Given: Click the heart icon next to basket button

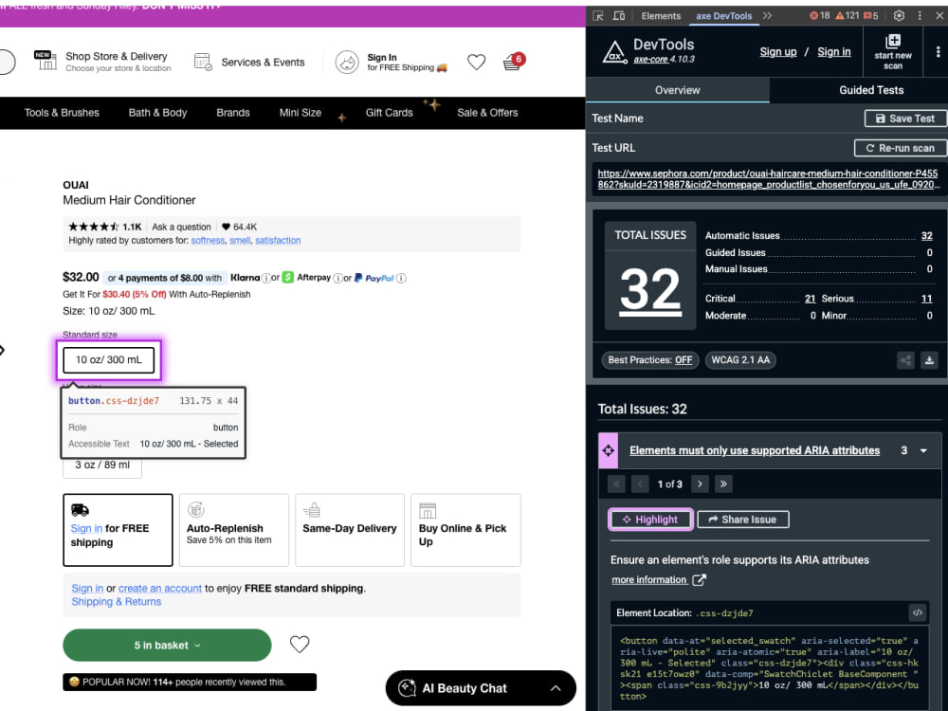Looking at the screenshot, I should point(300,645).
